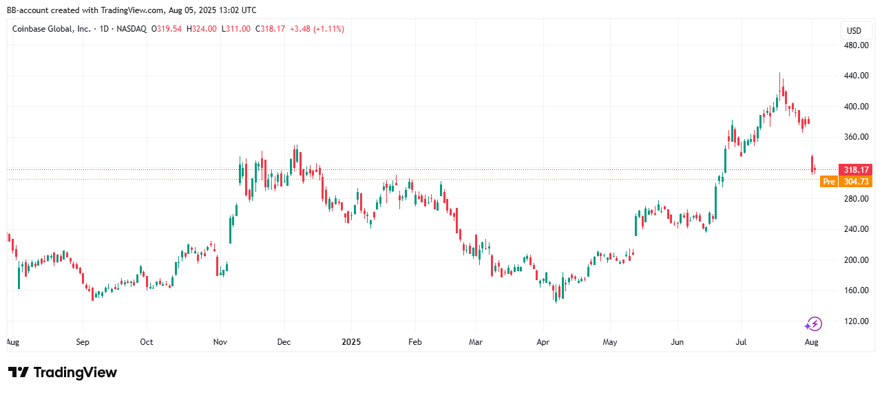Click the Oct time axis label
The height and width of the screenshot is (393, 882).
click(x=146, y=341)
